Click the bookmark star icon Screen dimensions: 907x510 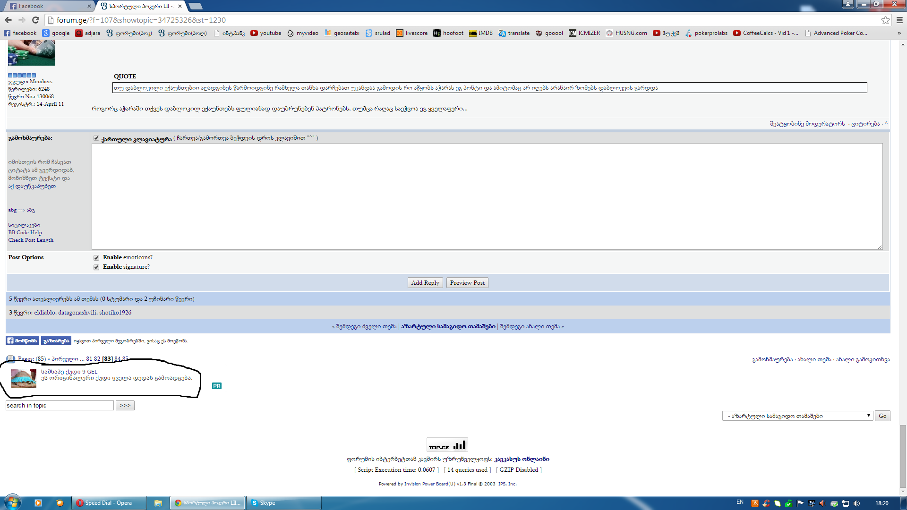pos(885,20)
